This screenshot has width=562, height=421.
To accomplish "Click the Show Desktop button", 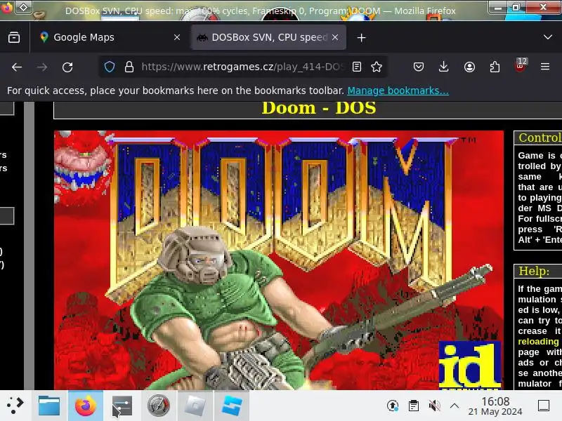I will (x=544, y=406).
